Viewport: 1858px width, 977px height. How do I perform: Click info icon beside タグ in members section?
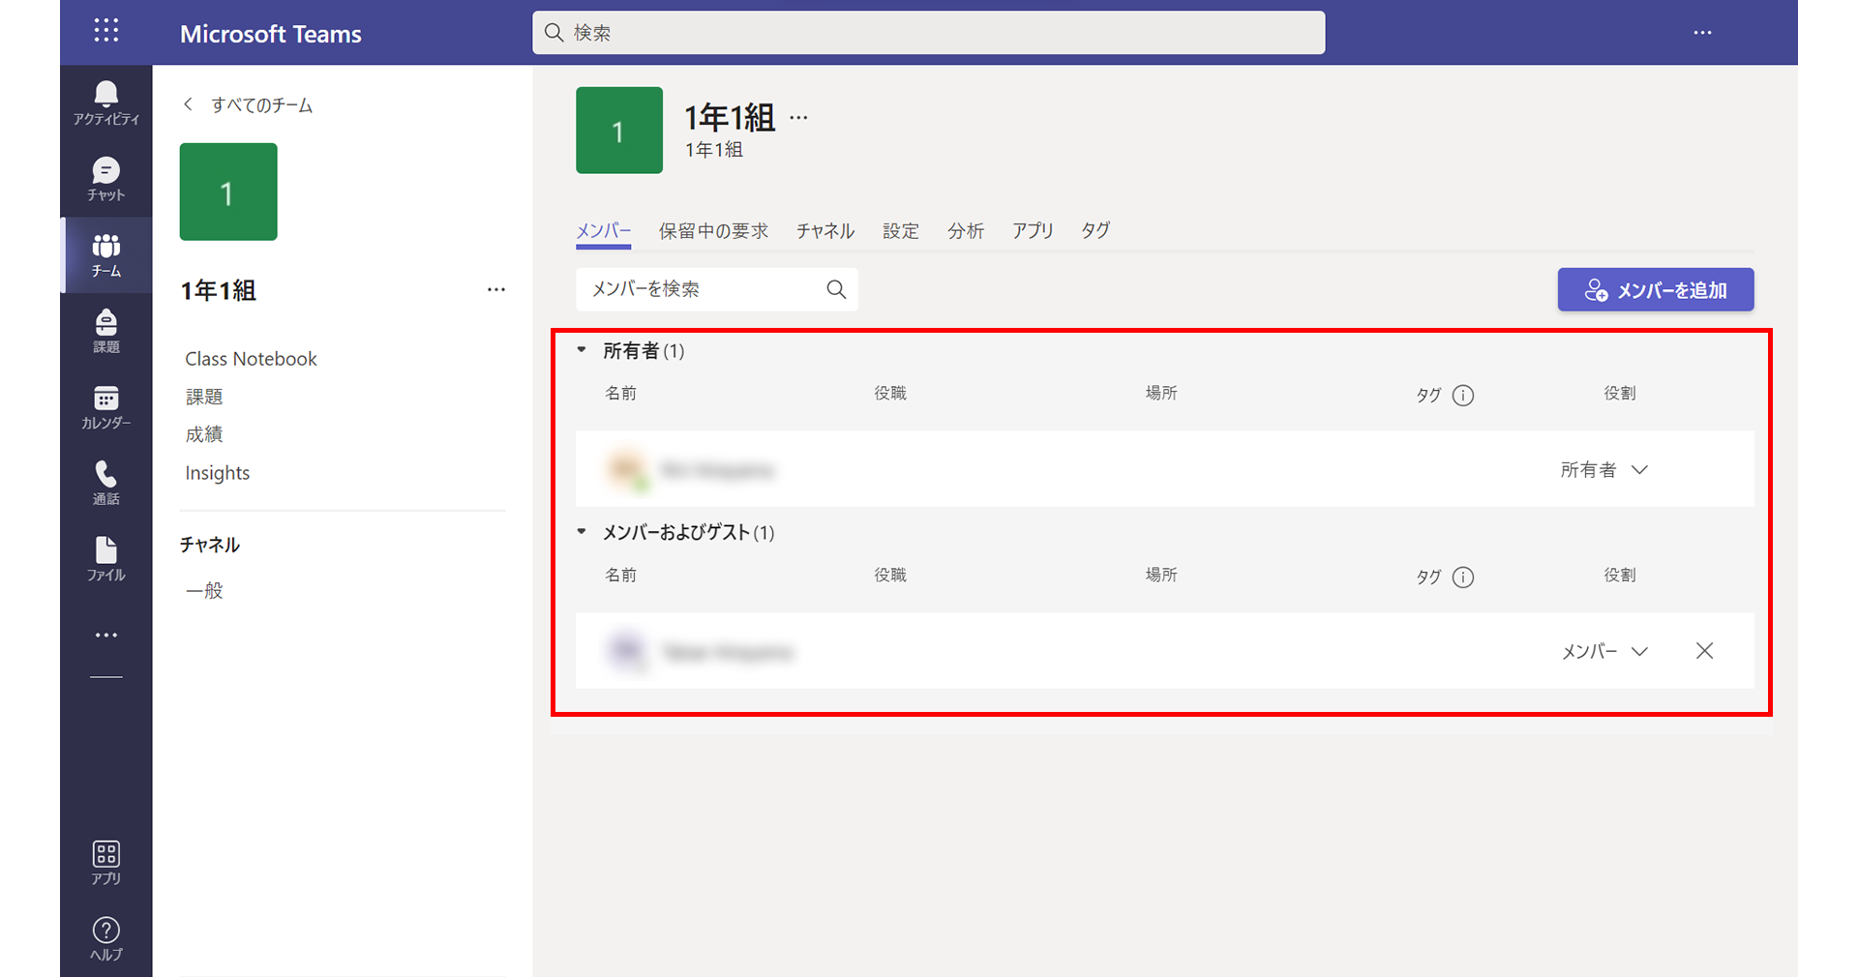1463,577
